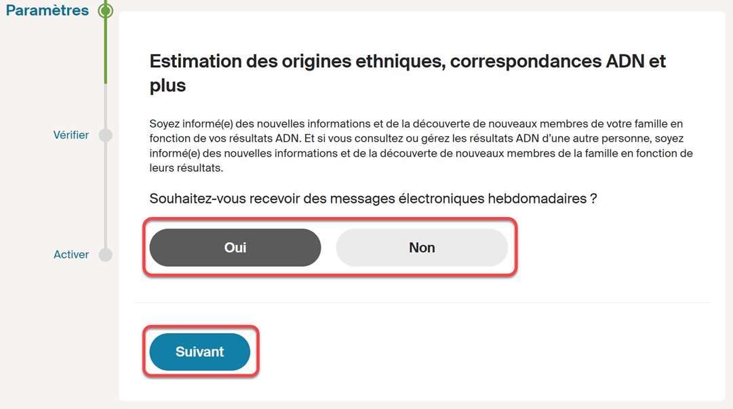
Task: Click the Vérifier label in the sidebar
Action: click(72, 135)
